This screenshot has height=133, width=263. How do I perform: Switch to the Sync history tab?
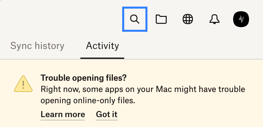tap(37, 46)
